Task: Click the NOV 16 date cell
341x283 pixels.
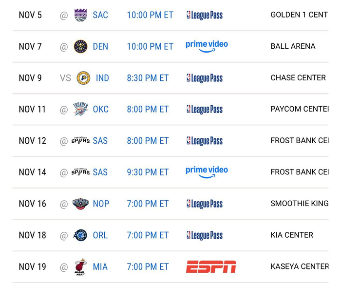Action: [x=33, y=204]
